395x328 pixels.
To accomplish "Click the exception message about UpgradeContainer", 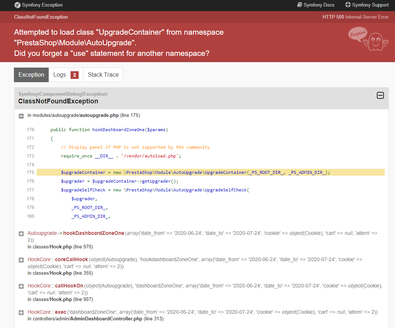I will pyautogui.click(x=118, y=42).
